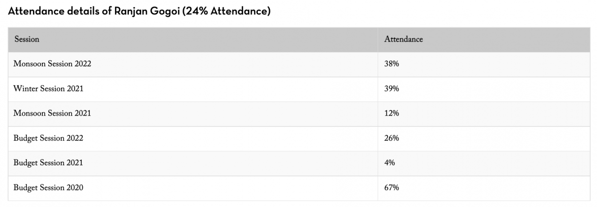
Task: Select the Budget Session 2022 row
Action: coord(48,138)
